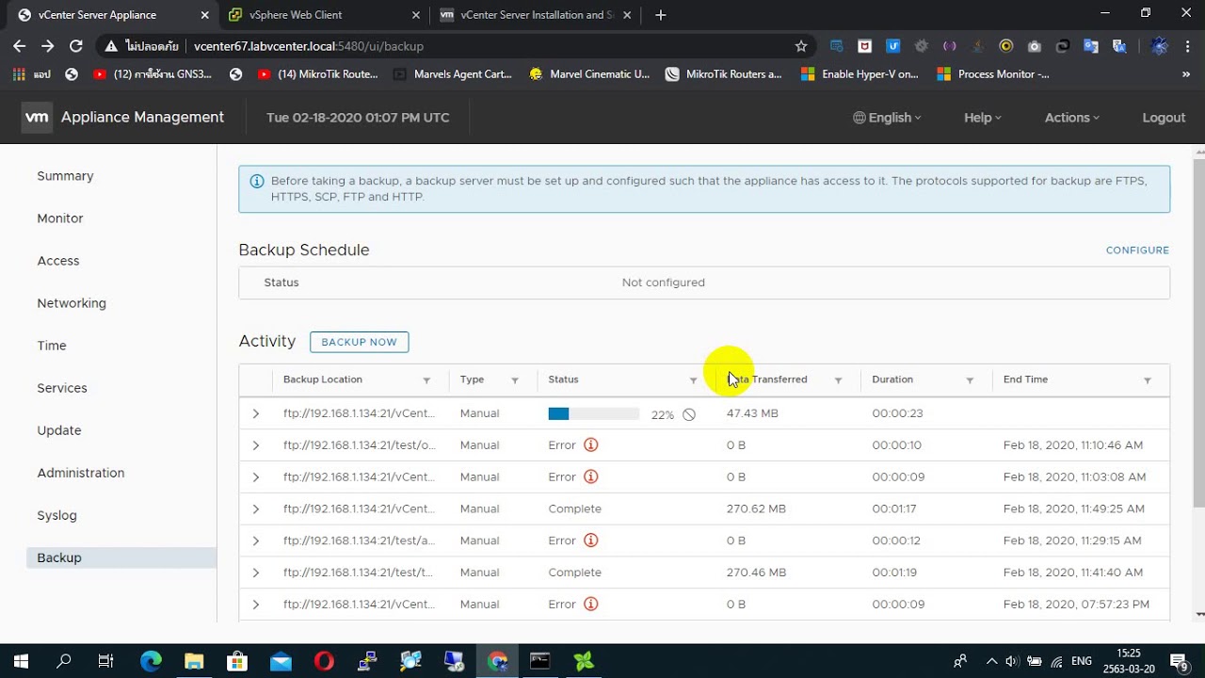This screenshot has width=1205, height=678.
Task: Open File Explorer from the taskbar
Action: coord(194,661)
